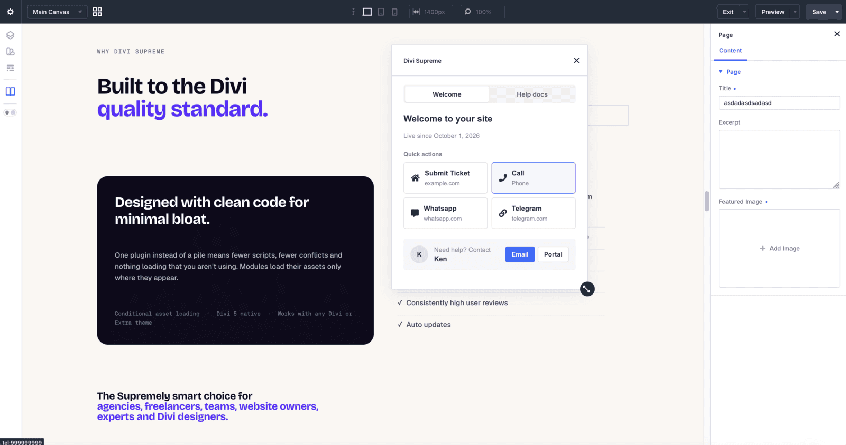Open the Layers panel icon
The image size is (846, 445).
click(10, 35)
